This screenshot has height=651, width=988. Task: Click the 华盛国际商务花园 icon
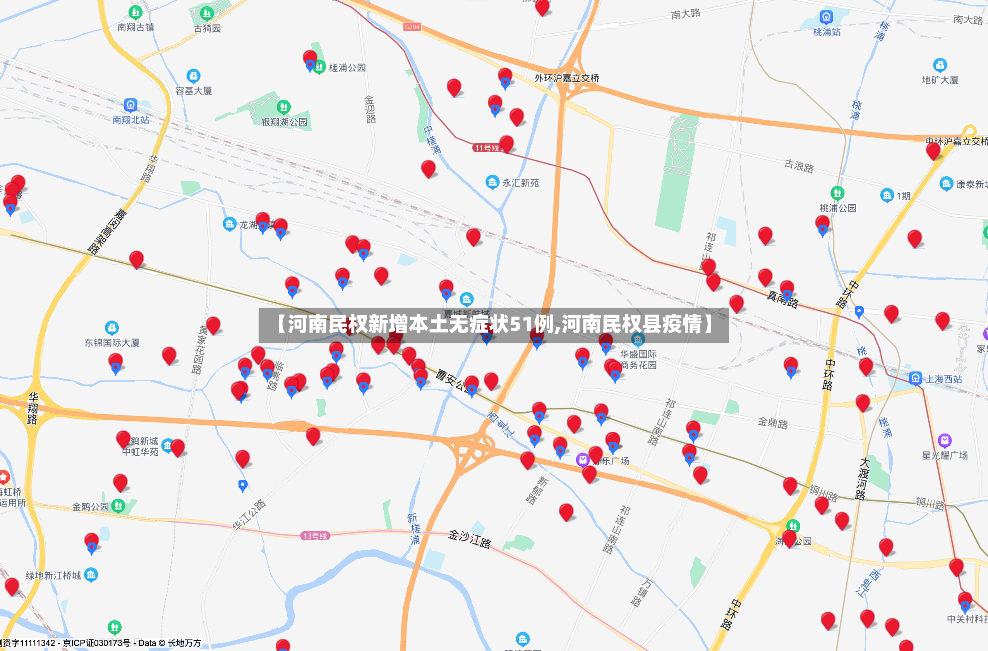pyautogui.click(x=638, y=340)
